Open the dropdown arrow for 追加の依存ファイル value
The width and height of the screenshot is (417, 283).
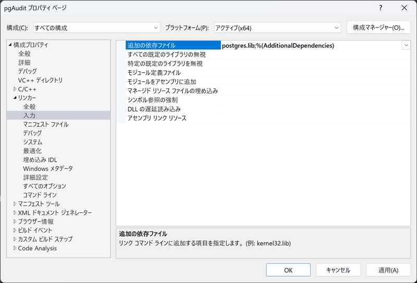click(x=406, y=45)
